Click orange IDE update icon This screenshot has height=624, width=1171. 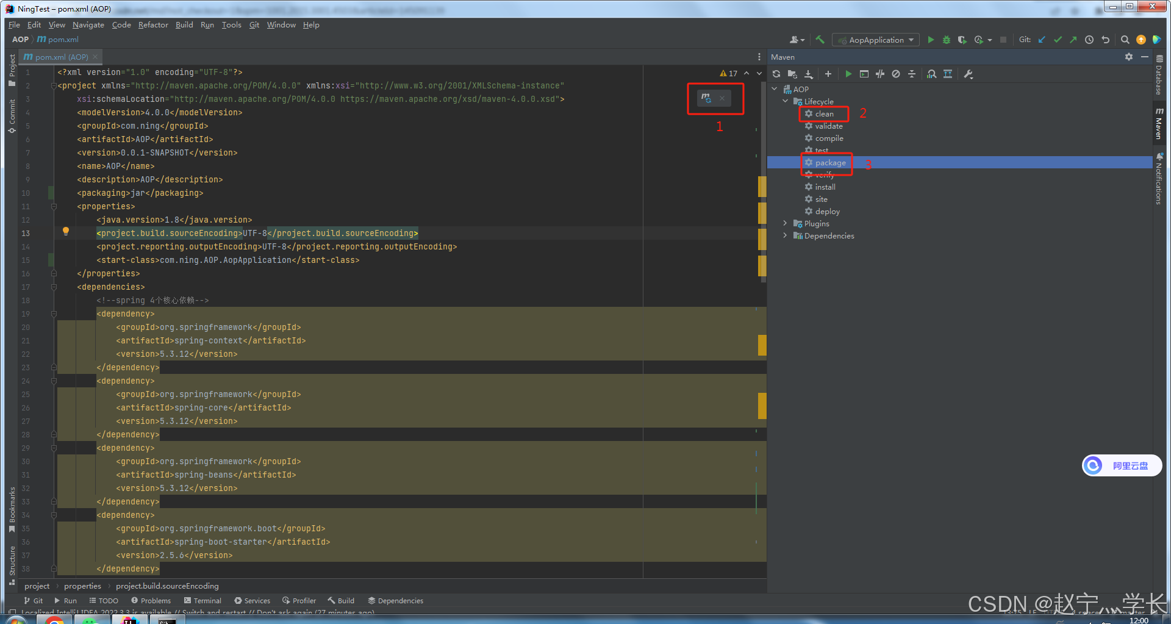[x=1141, y=40]
